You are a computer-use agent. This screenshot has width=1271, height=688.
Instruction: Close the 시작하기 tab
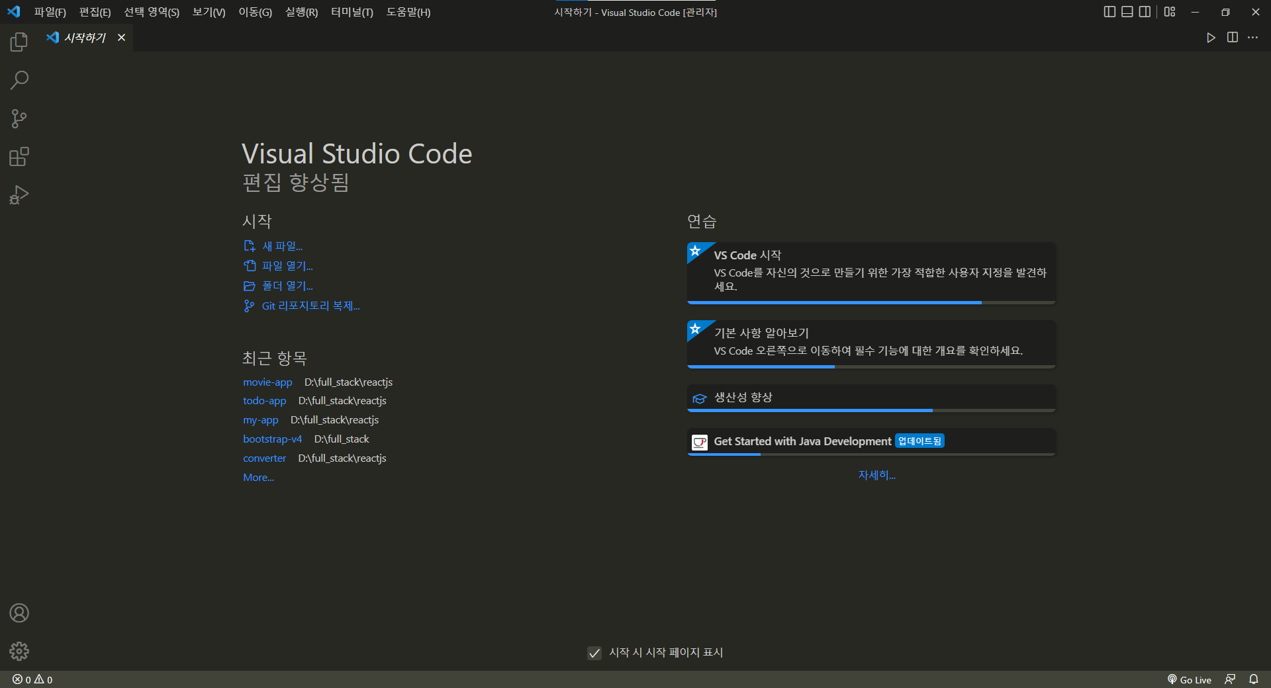coord(121,38)
